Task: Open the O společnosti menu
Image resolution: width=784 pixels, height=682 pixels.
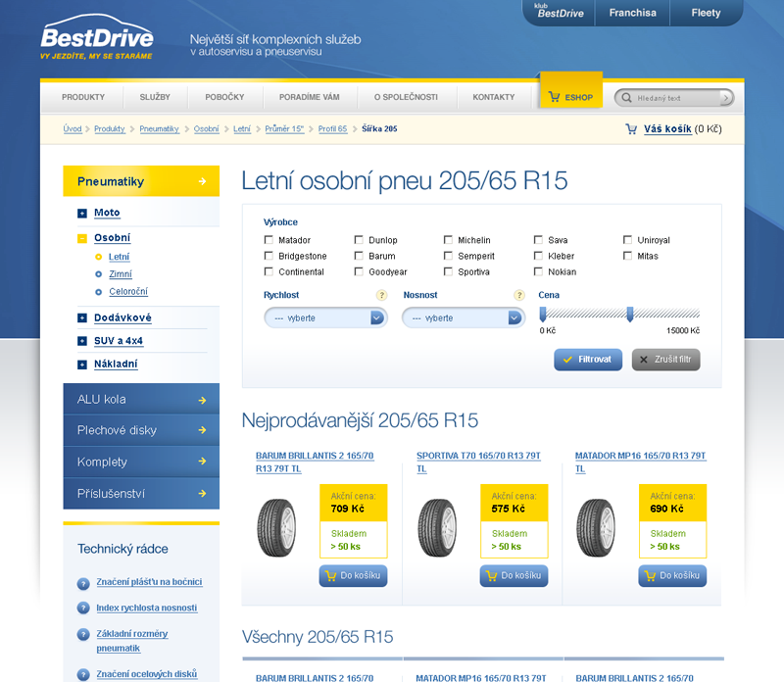Action: tap(406, 97)
